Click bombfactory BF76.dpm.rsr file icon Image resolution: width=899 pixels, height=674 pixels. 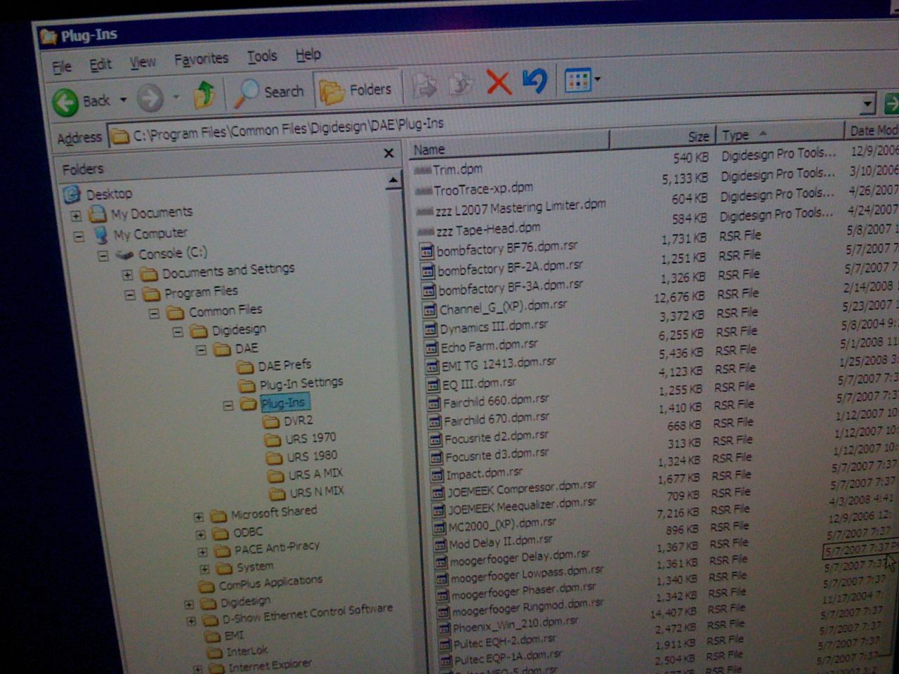coord(427,251)
